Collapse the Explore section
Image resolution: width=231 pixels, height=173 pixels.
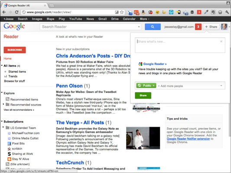[x=2, y=93]
